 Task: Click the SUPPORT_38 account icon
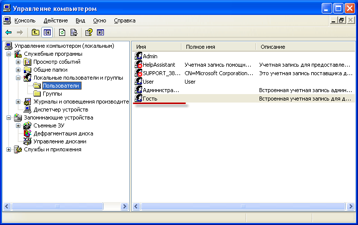tap(138, 73)
